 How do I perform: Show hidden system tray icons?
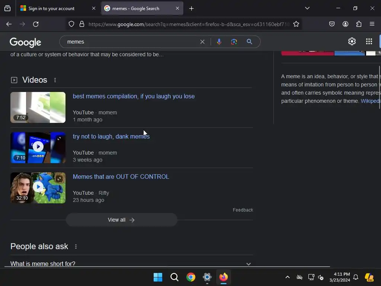point(288,277)
